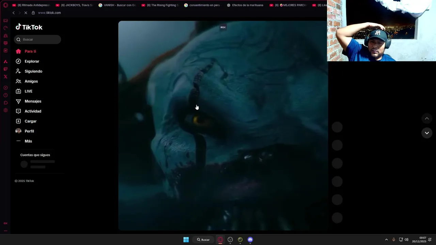Image resolution: width=436 pixels, height=245 pixels.
Task: Open GX Control speedometer icon in sidebar
Action: 5,28
